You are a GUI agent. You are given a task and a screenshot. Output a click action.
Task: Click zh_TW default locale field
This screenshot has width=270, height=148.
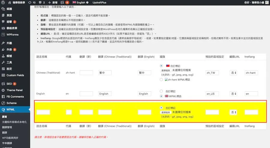(212, 73)
